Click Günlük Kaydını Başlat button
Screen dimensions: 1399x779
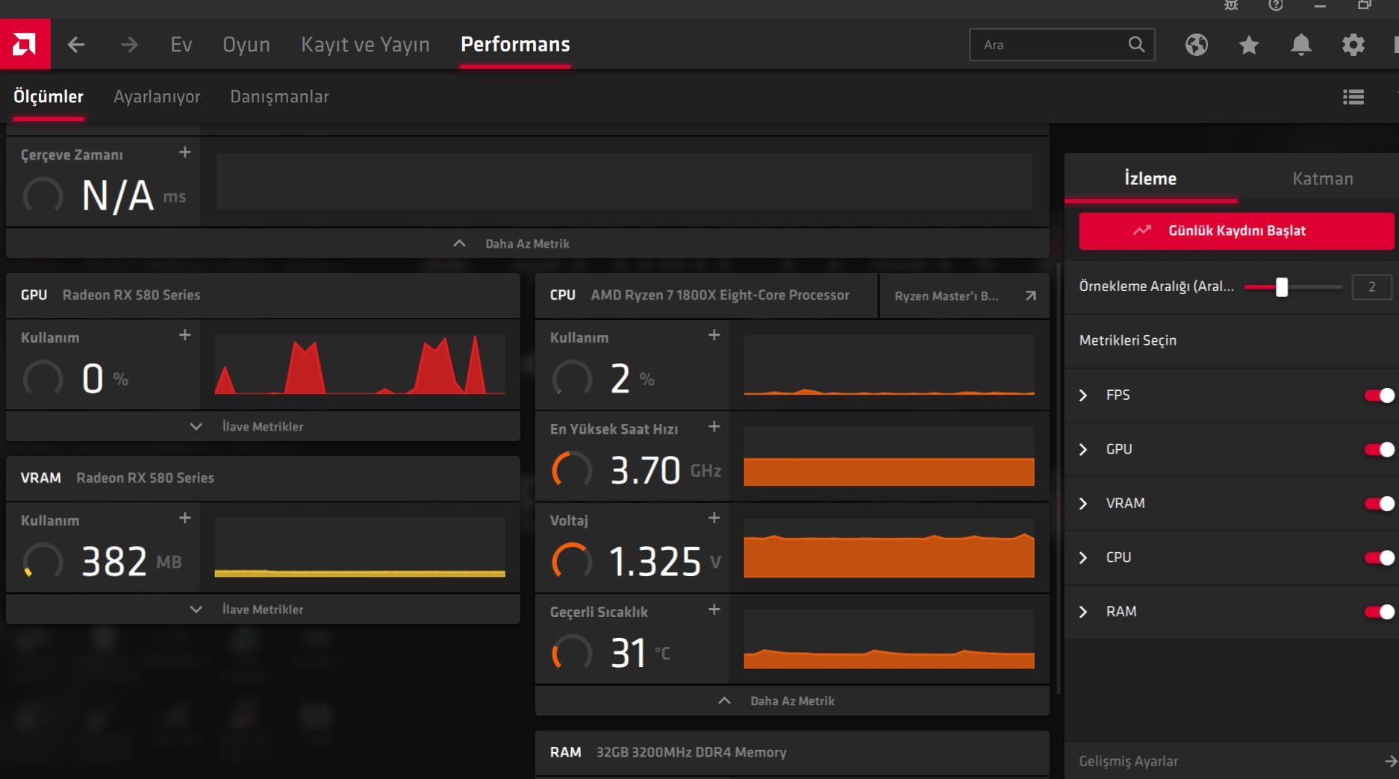point(1236,231)
